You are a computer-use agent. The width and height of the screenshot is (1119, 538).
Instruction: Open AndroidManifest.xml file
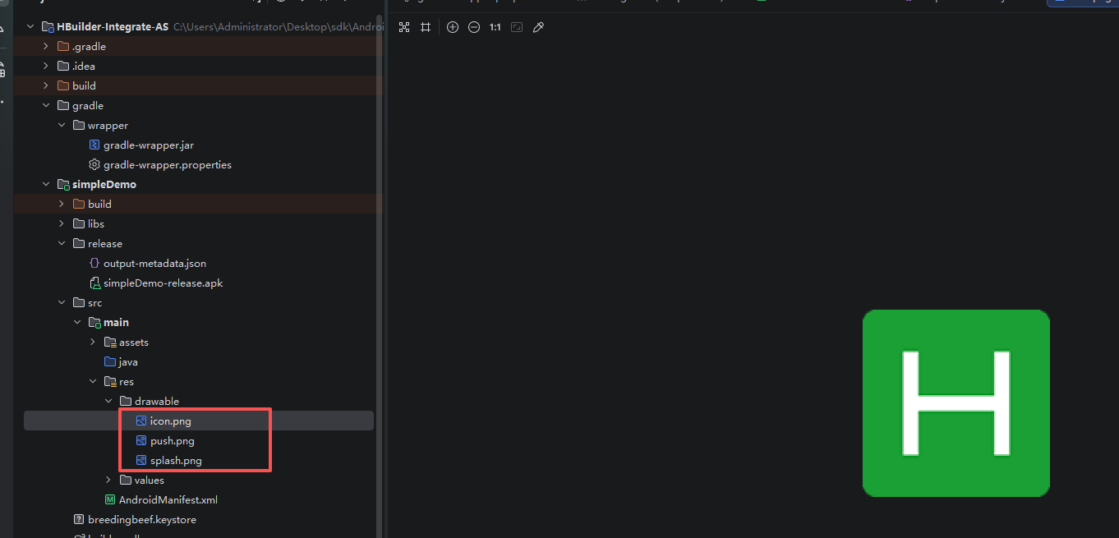coord(168,500)
